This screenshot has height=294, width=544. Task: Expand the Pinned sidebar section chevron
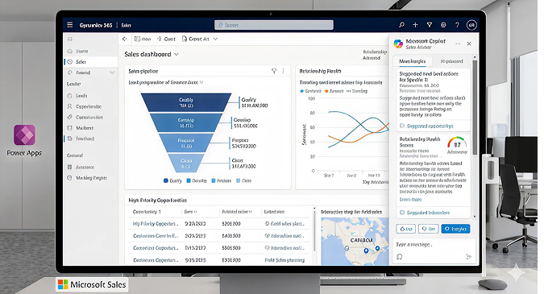coord(112,72)
